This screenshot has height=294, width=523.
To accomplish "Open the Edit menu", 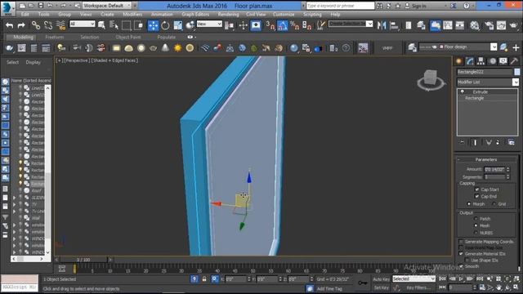I will click(25, 15).
